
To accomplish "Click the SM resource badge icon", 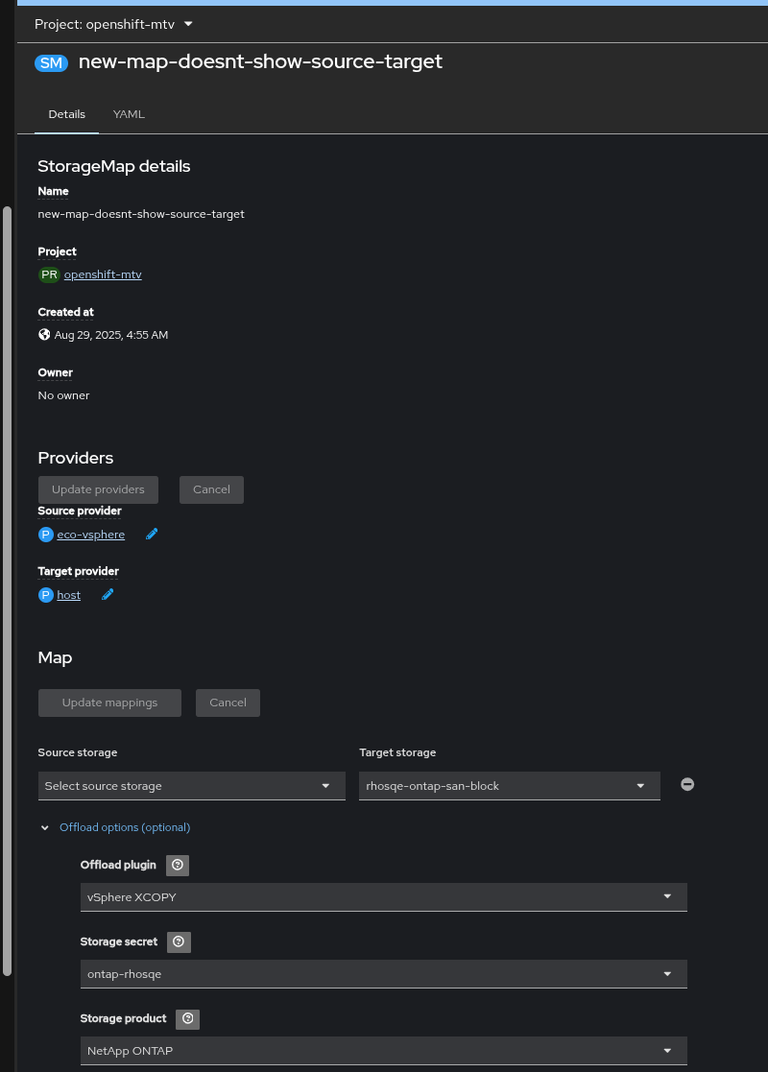I will point(51,62).
